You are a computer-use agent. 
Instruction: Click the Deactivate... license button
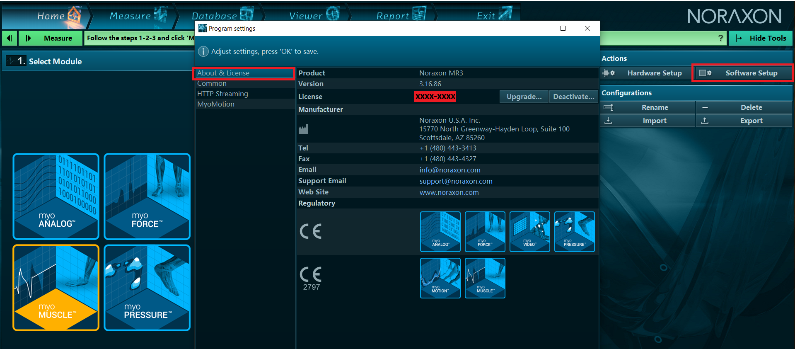(574, 97)
